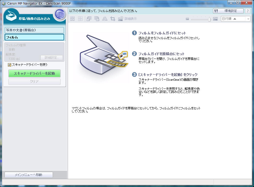Click the scanner illustration image
Viewport: 254px width, 187px height.
pyautogui.click(x=104, y=55)
